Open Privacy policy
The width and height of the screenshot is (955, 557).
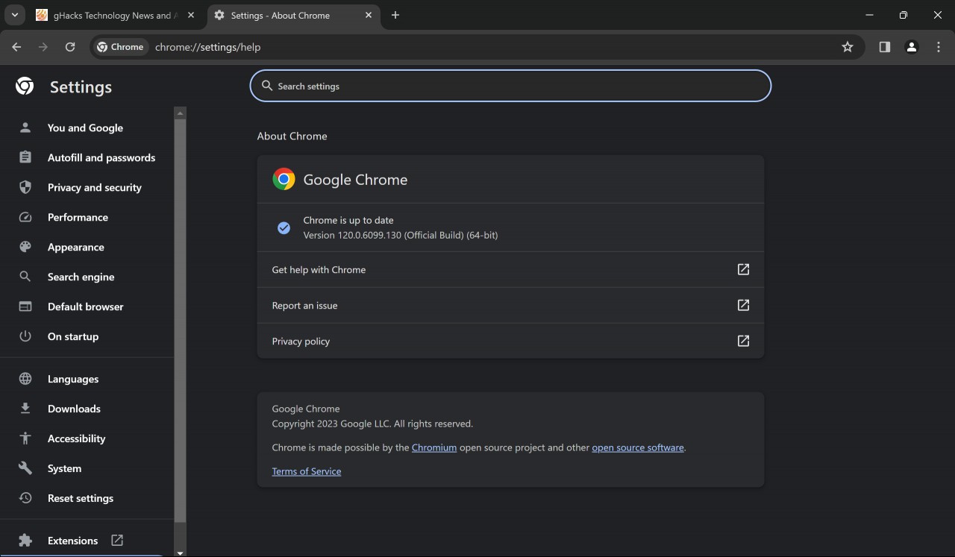point(510,341)
